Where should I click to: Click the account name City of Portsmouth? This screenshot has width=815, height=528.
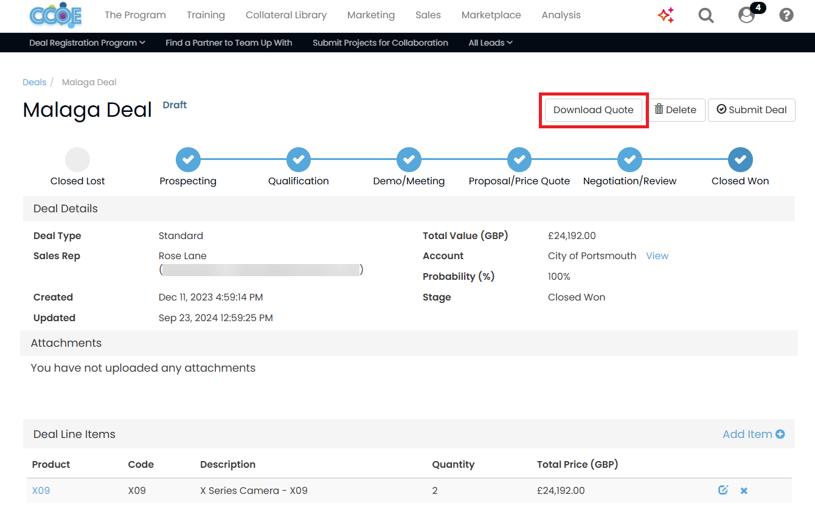592,256
